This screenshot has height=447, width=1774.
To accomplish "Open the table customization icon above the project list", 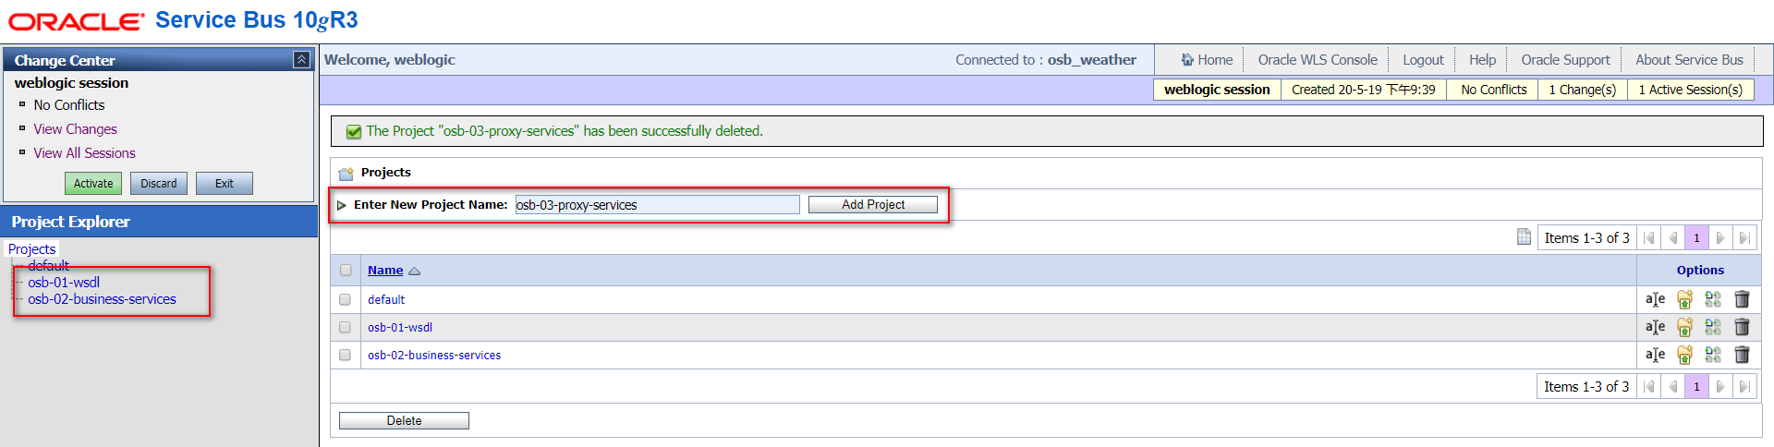I will tap(1524, 237).
